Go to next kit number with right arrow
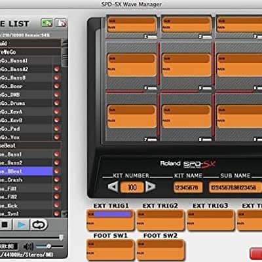This screenshot has height=262, width=262. [x=150, y=187]
